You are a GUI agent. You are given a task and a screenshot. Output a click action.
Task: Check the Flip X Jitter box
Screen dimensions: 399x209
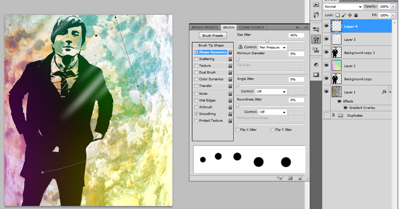[x=237, y=129]
